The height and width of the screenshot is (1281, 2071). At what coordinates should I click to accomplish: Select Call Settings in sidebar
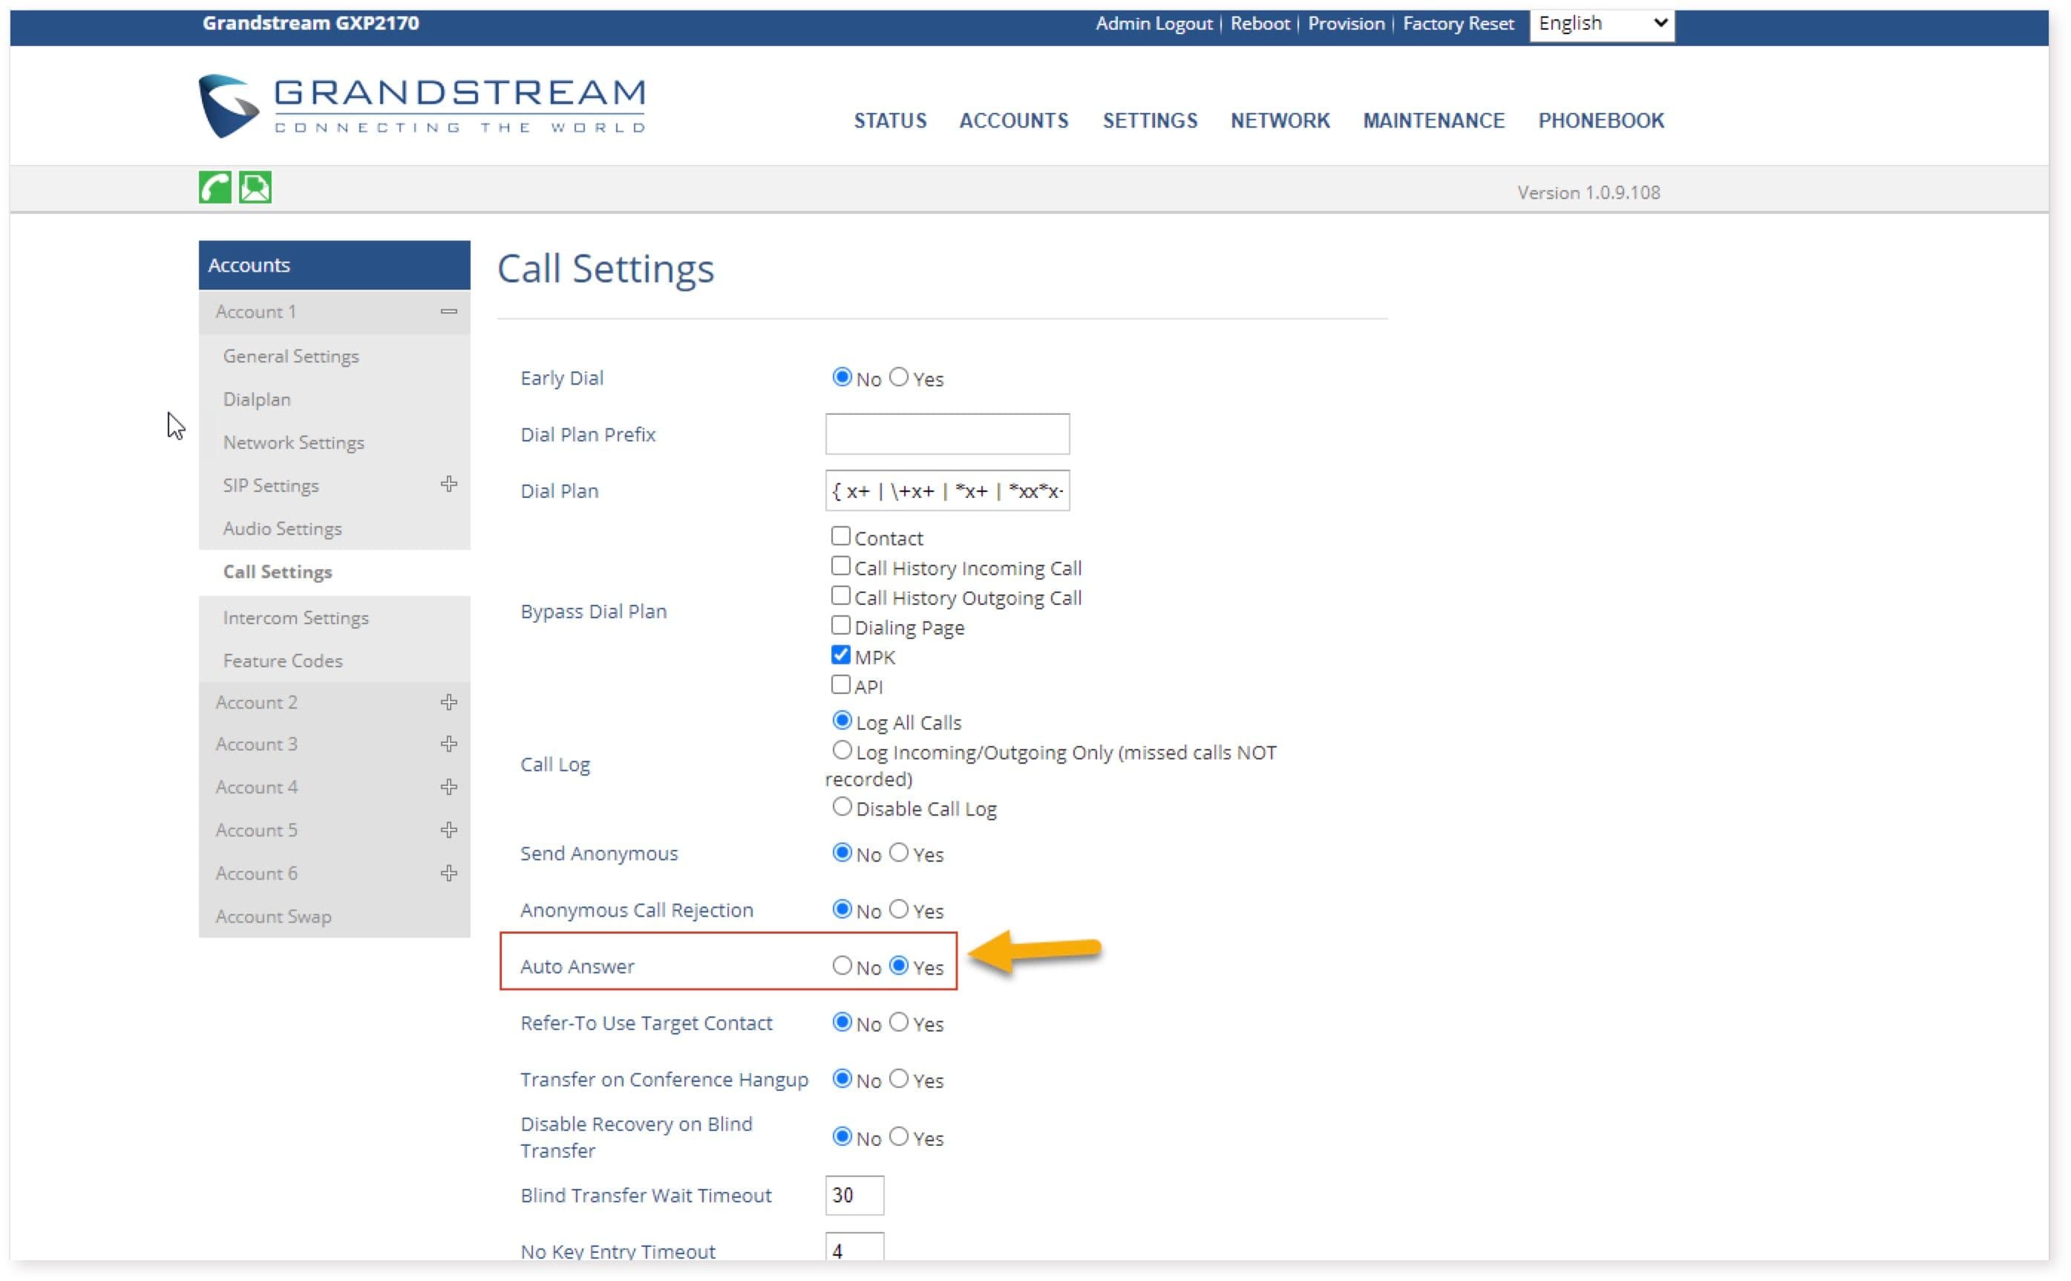(x=277, y=572)
